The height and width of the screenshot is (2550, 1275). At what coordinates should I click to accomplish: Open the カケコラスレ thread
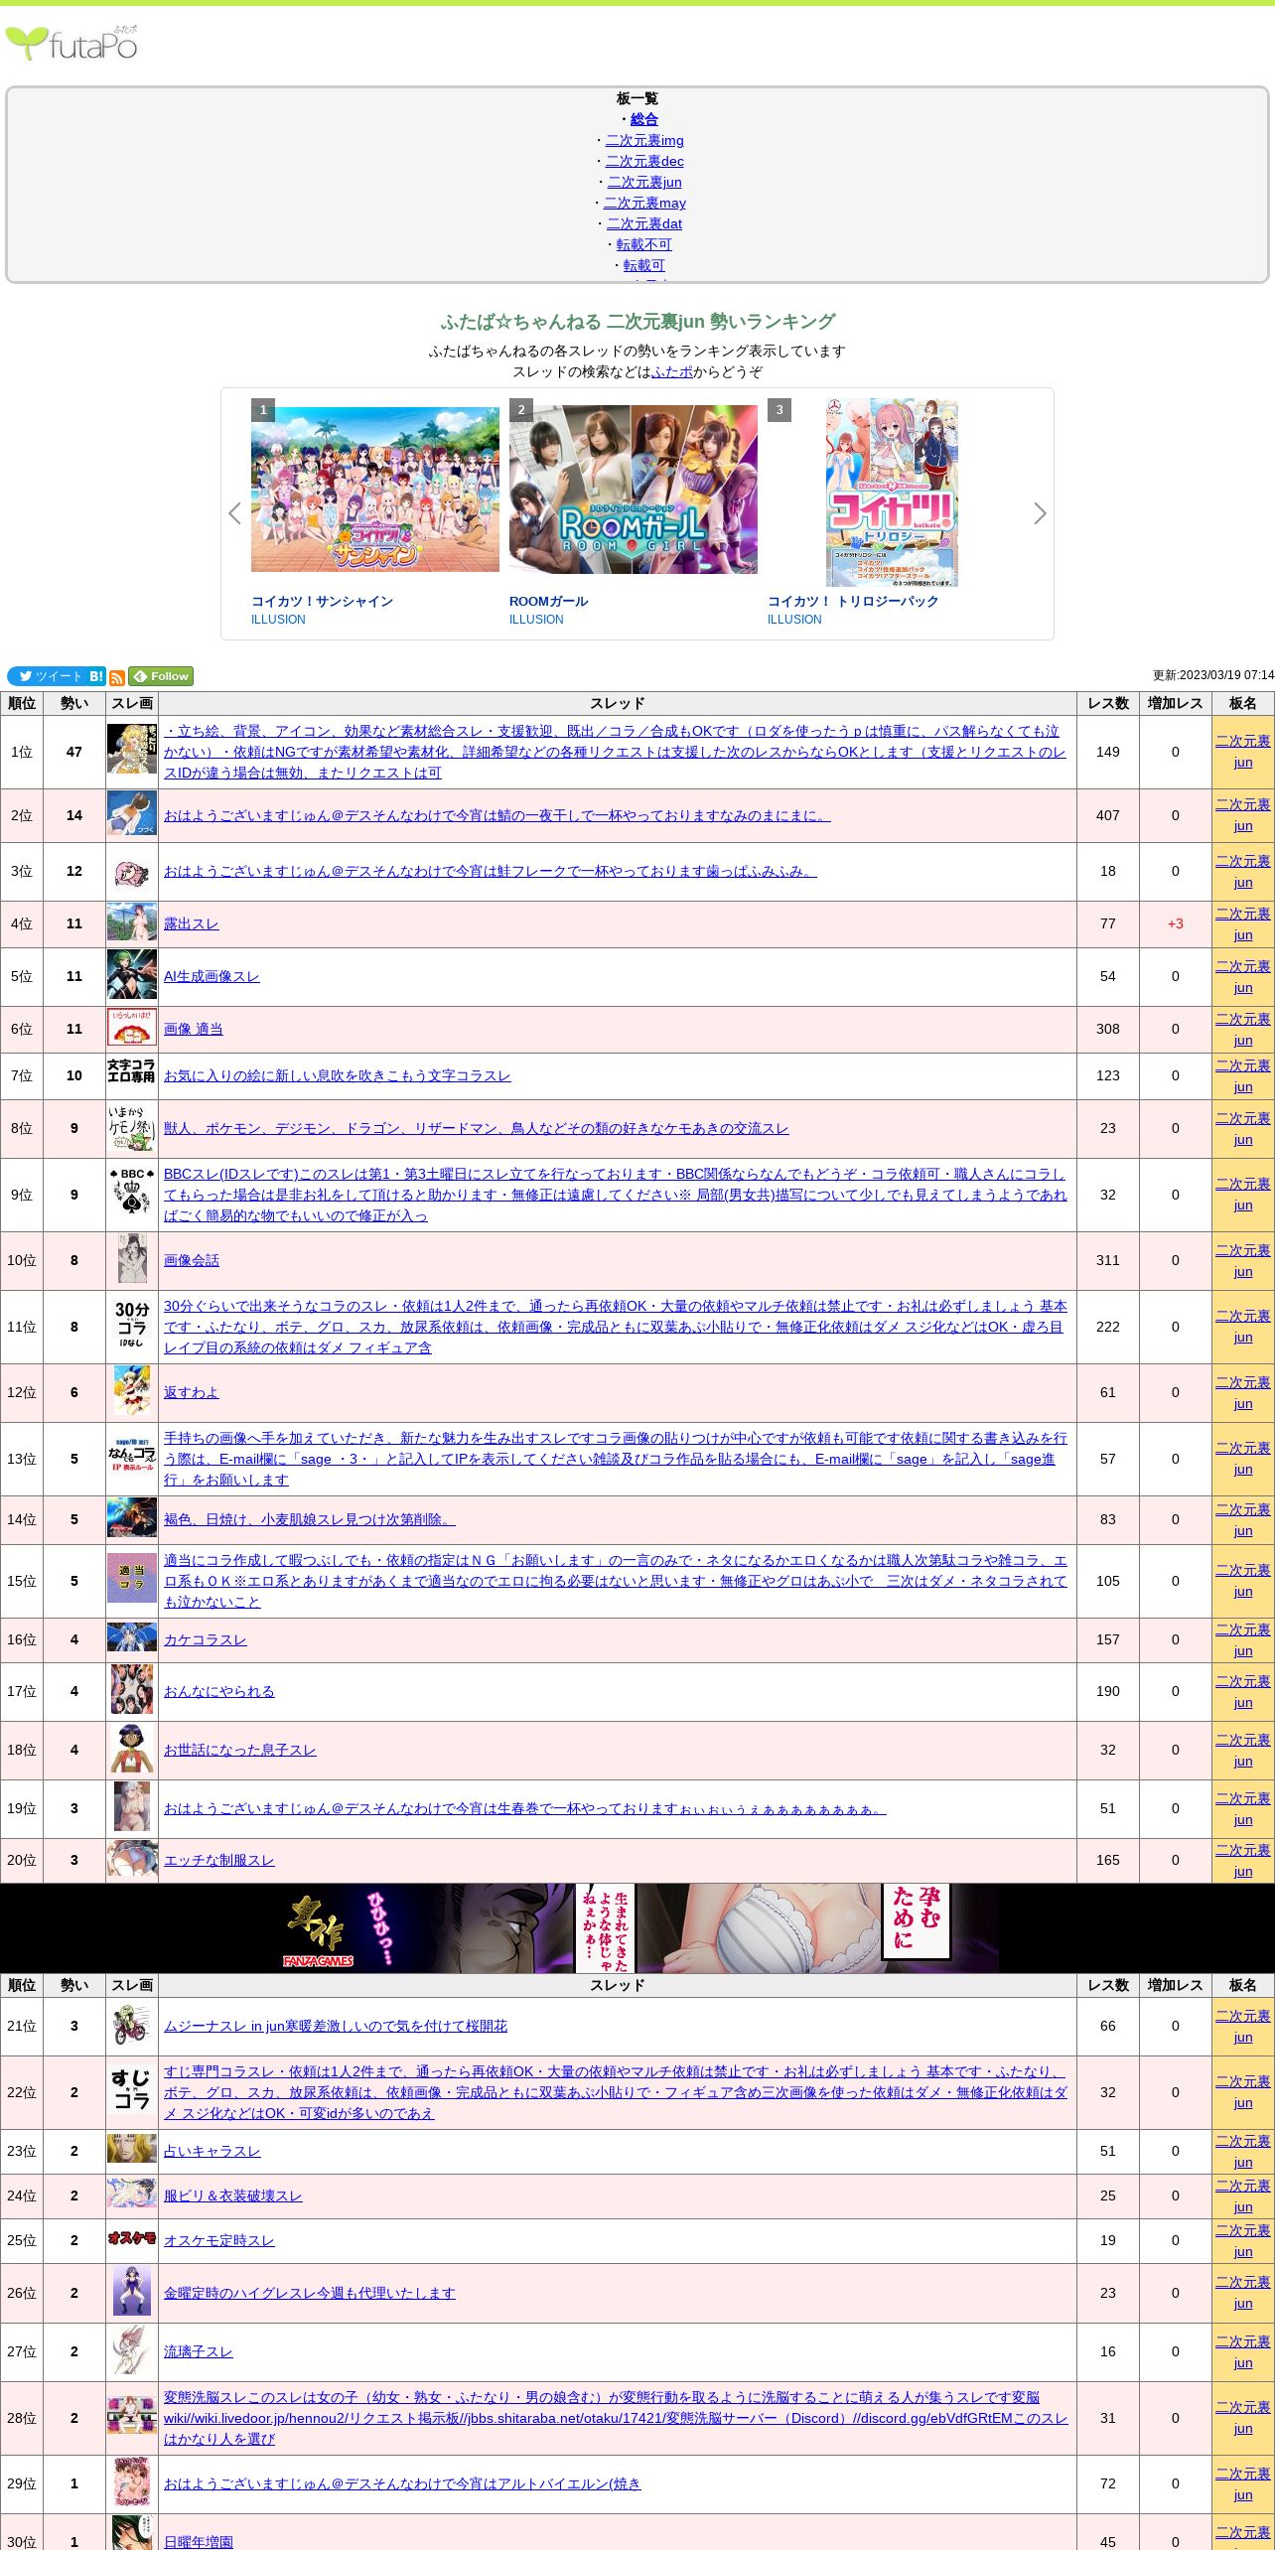click(206, 1639)
